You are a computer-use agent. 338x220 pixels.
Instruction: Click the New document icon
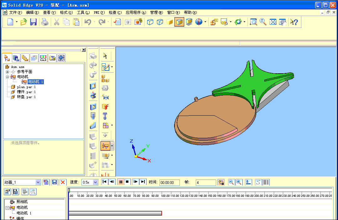click(x=10, y=22)
